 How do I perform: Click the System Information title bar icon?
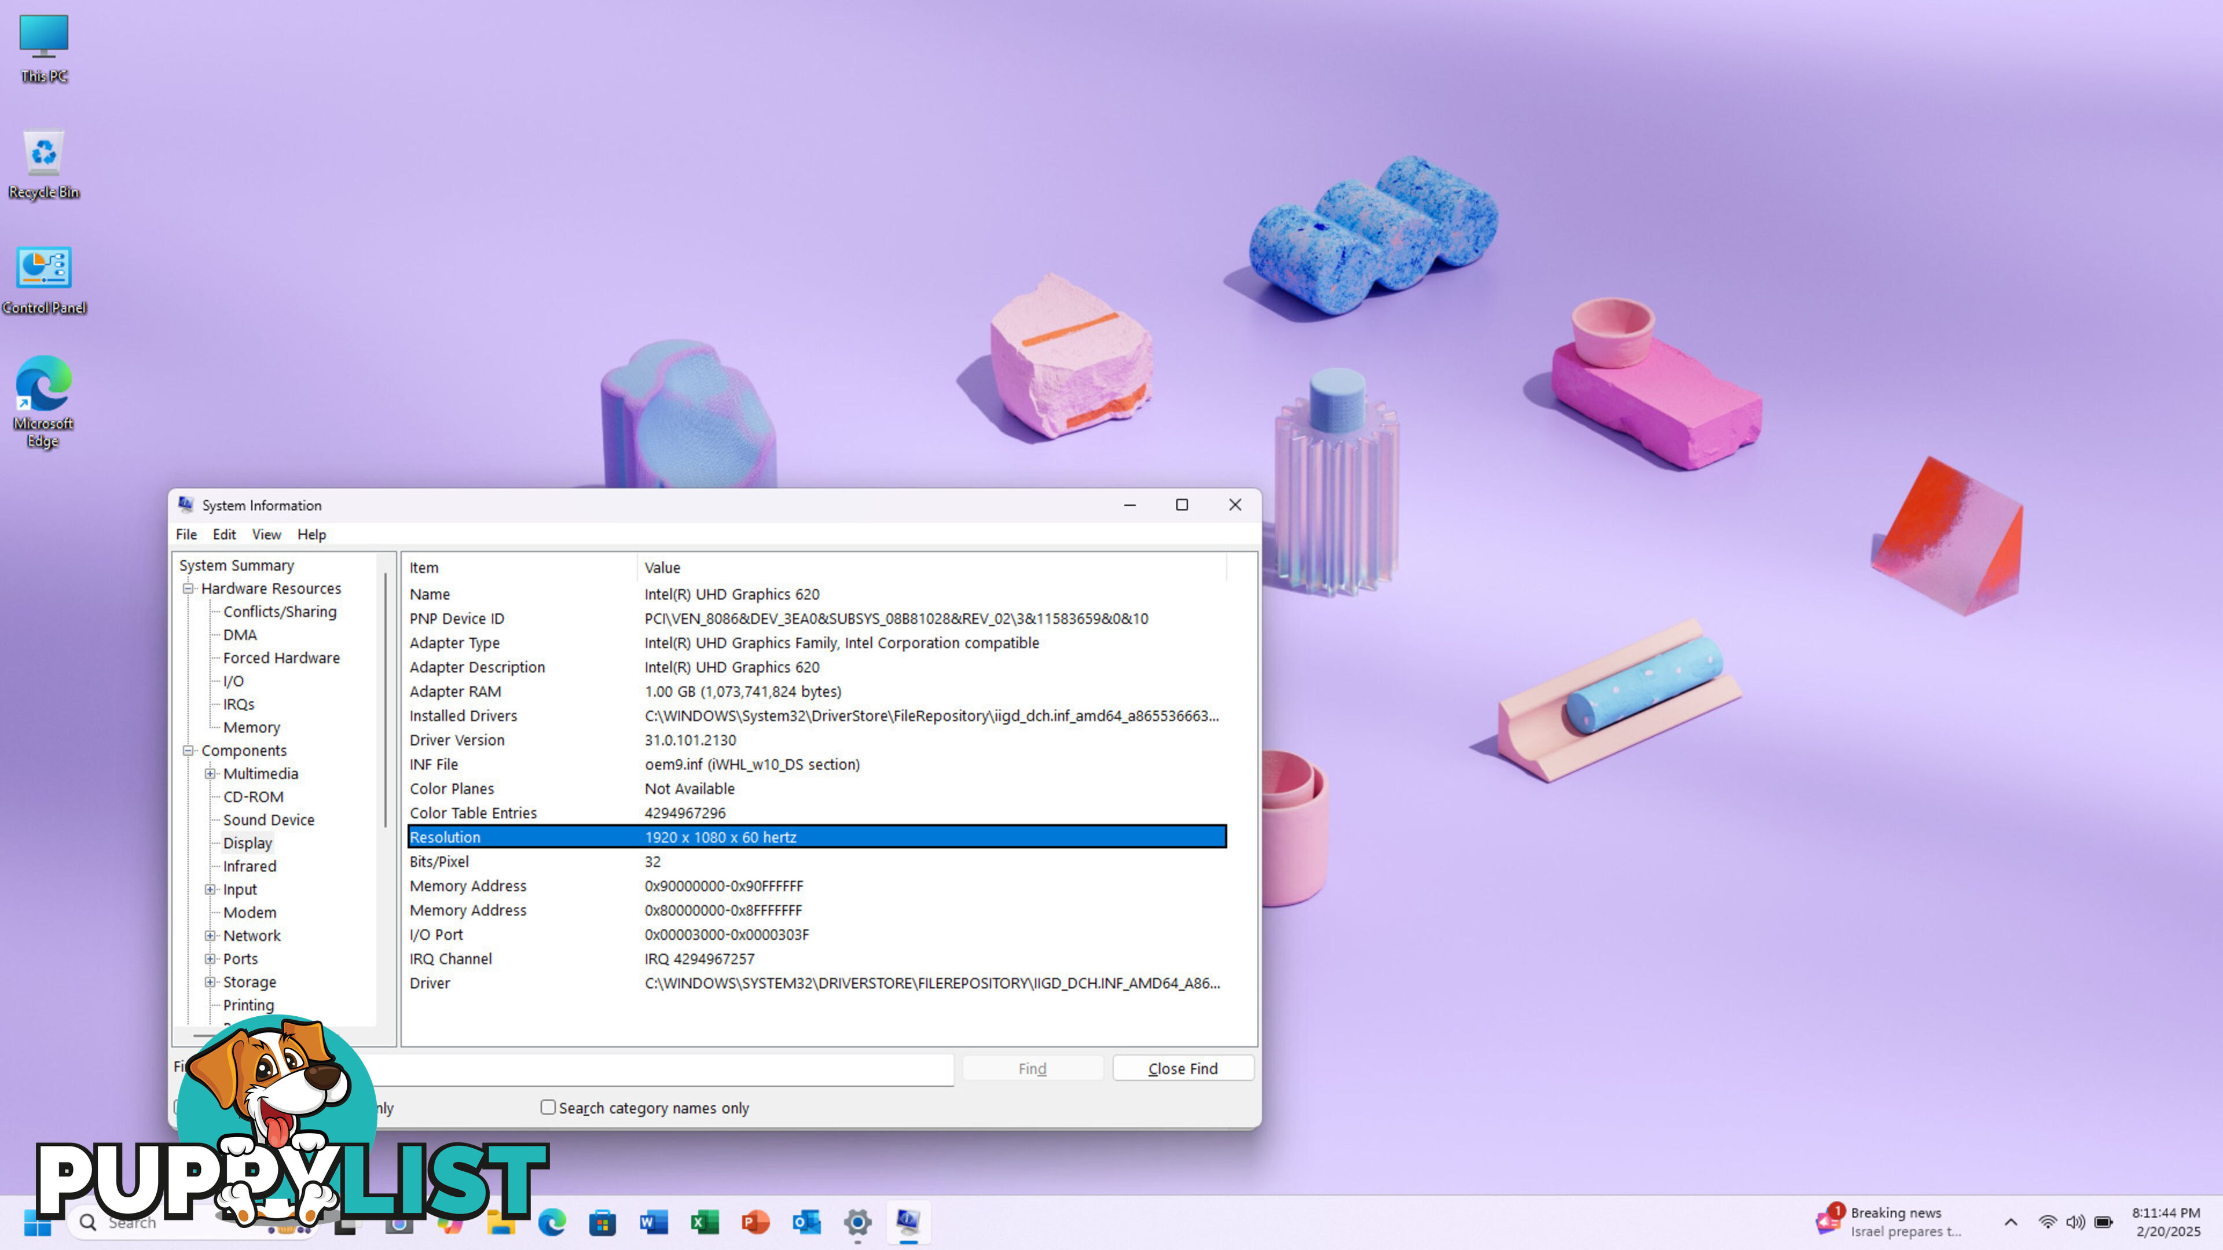[185, 505]
